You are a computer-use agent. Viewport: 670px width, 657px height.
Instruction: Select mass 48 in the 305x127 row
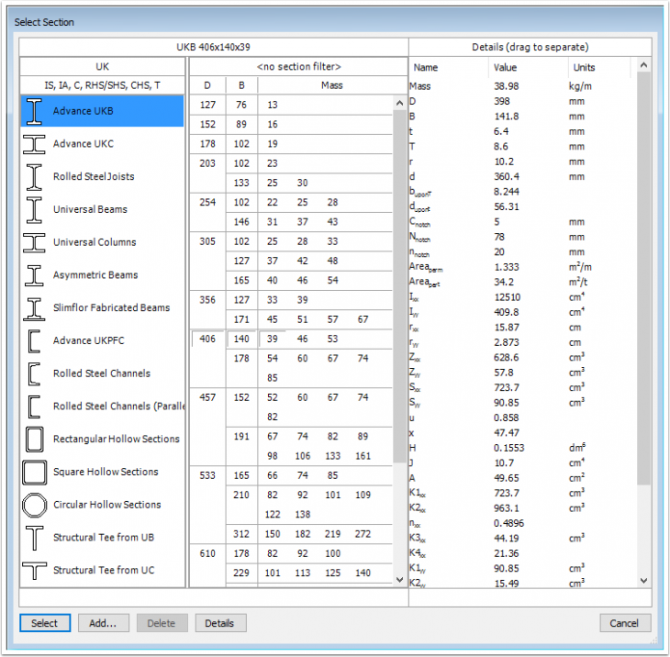333,261
